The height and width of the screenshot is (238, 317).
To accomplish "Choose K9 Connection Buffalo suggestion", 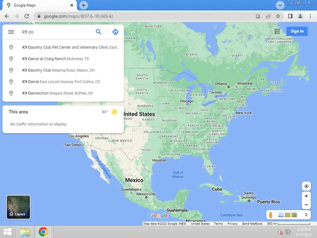I will point(63,93).
